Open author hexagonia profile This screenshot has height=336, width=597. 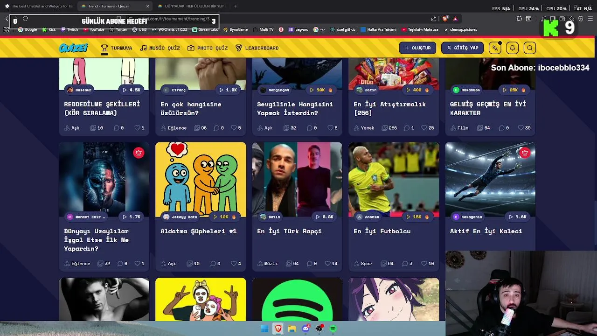click(x=468, y=217)
